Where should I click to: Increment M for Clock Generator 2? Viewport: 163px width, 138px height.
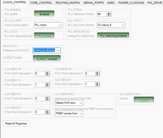[97, 72]
